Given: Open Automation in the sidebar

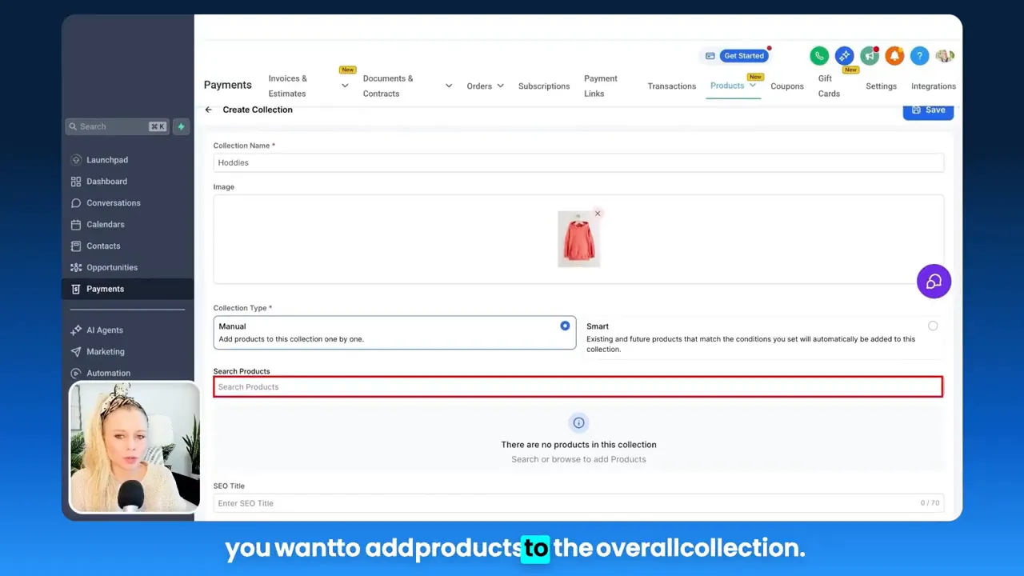Looking at the screenshot, I should point(108,373).
